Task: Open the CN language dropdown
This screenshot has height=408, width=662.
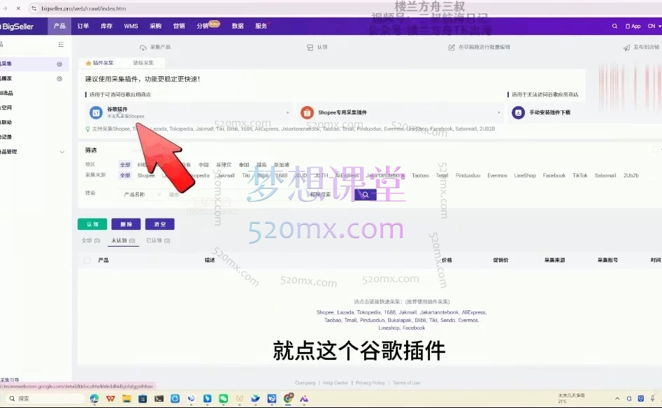Action: click(654, 26)
